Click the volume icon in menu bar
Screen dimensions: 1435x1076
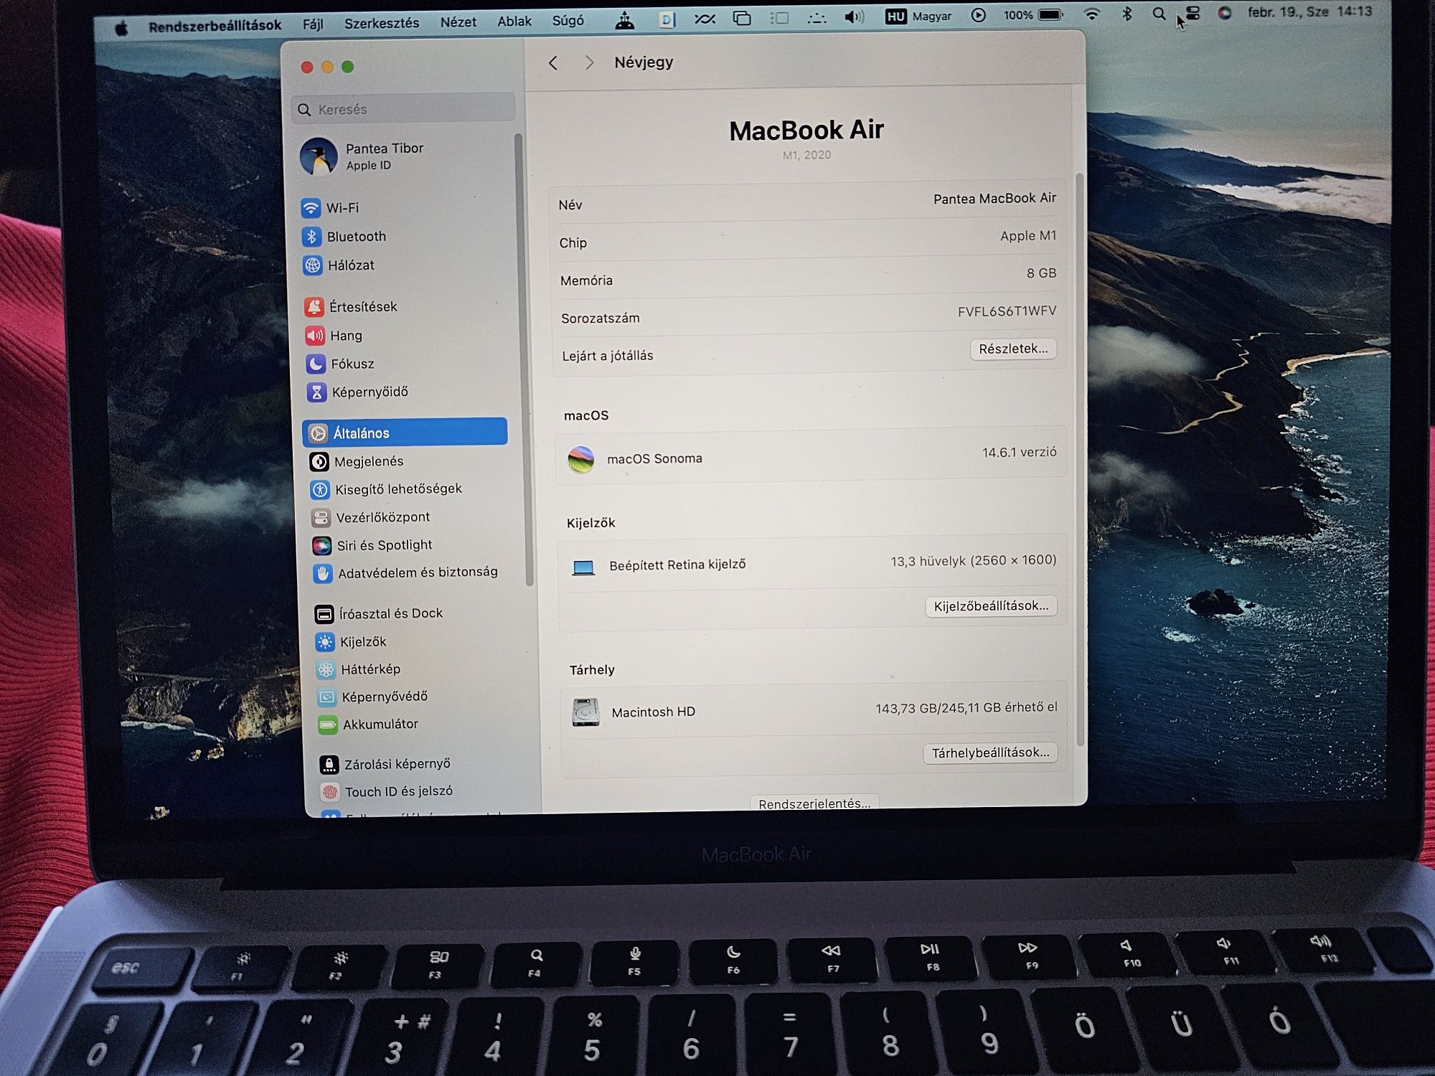click(x=854, y=17)
